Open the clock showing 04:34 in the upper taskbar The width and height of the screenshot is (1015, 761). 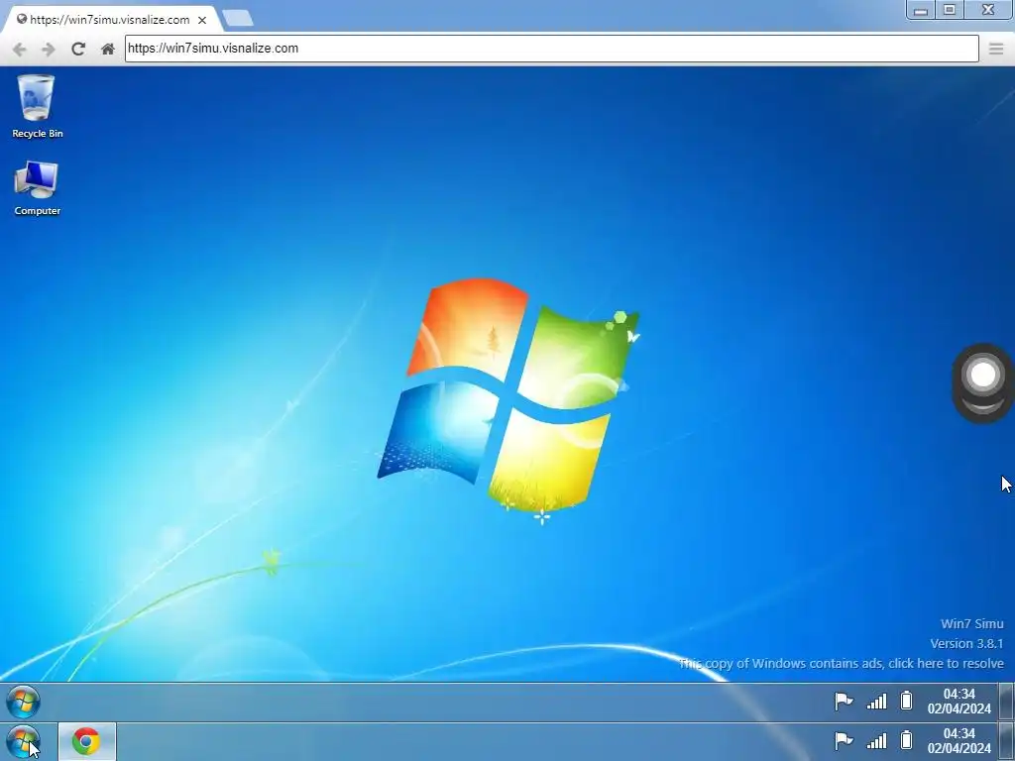point(959,702)
